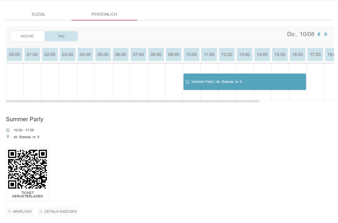Click trash icon on Abmelden button
Screen dimensions: 338x223
(x=9, y=211)
